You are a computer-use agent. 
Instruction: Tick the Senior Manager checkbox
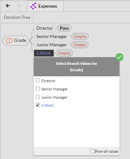click(x=38, y=89)
